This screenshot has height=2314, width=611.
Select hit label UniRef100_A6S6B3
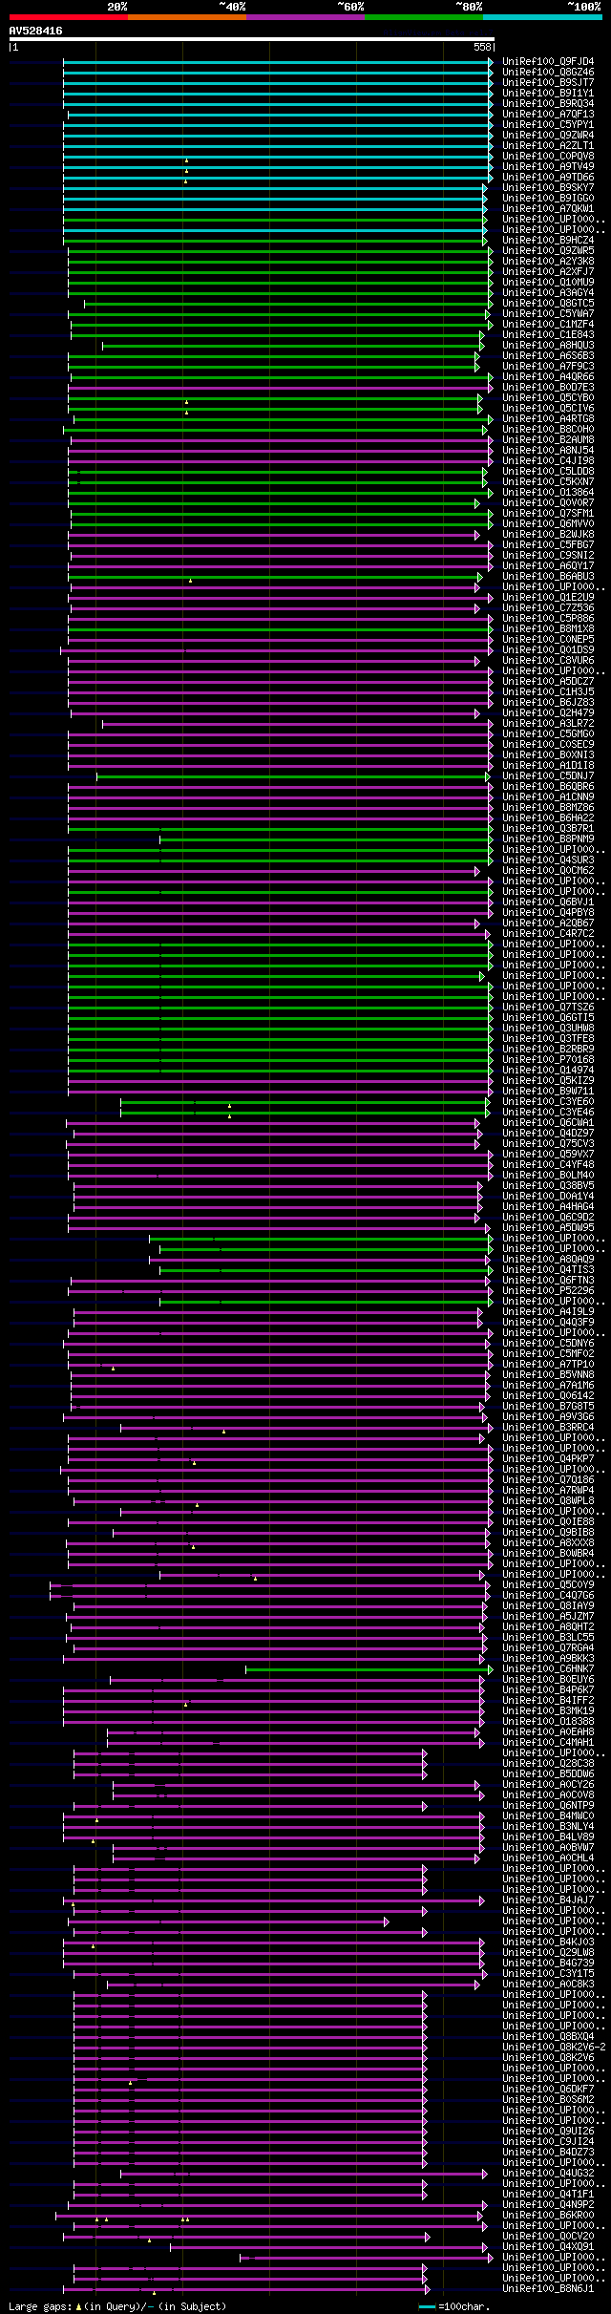coord(548,355)
